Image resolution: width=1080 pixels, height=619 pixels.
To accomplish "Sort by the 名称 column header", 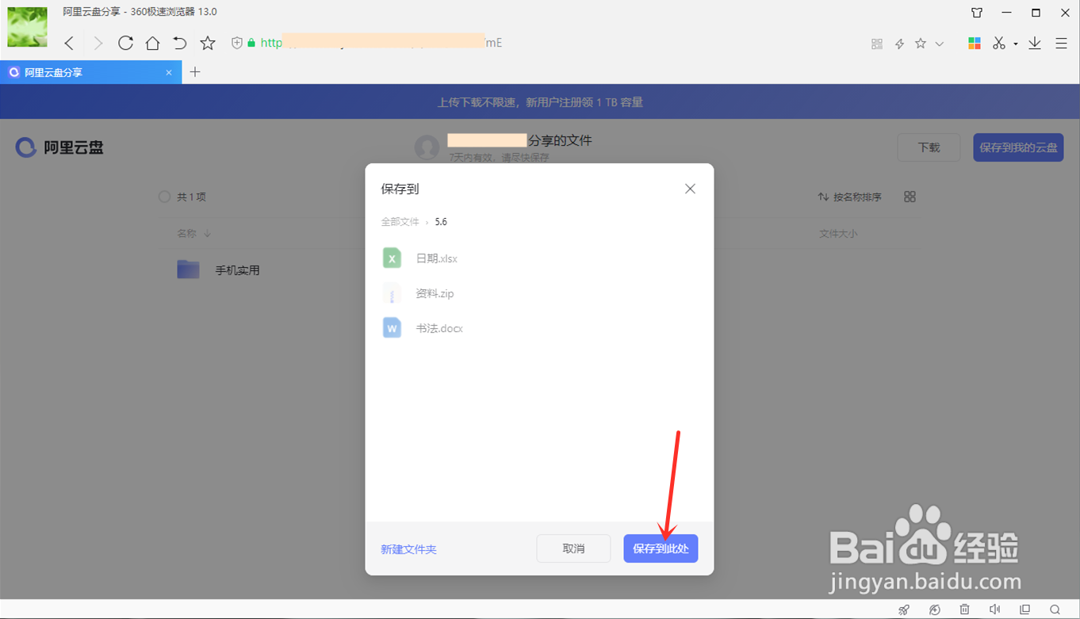I will coord(193,234).
